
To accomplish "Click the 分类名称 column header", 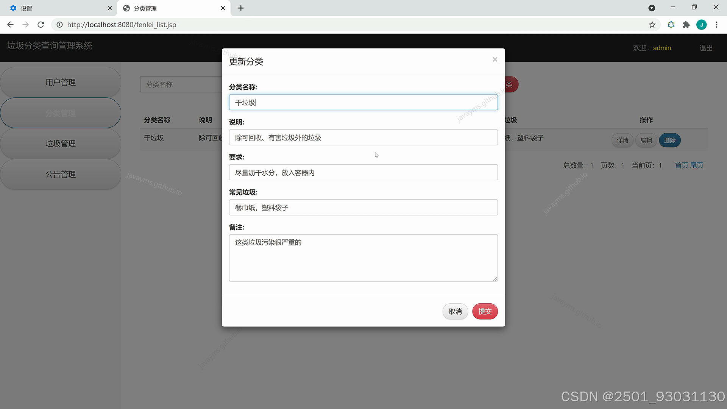I will point(157,120).
